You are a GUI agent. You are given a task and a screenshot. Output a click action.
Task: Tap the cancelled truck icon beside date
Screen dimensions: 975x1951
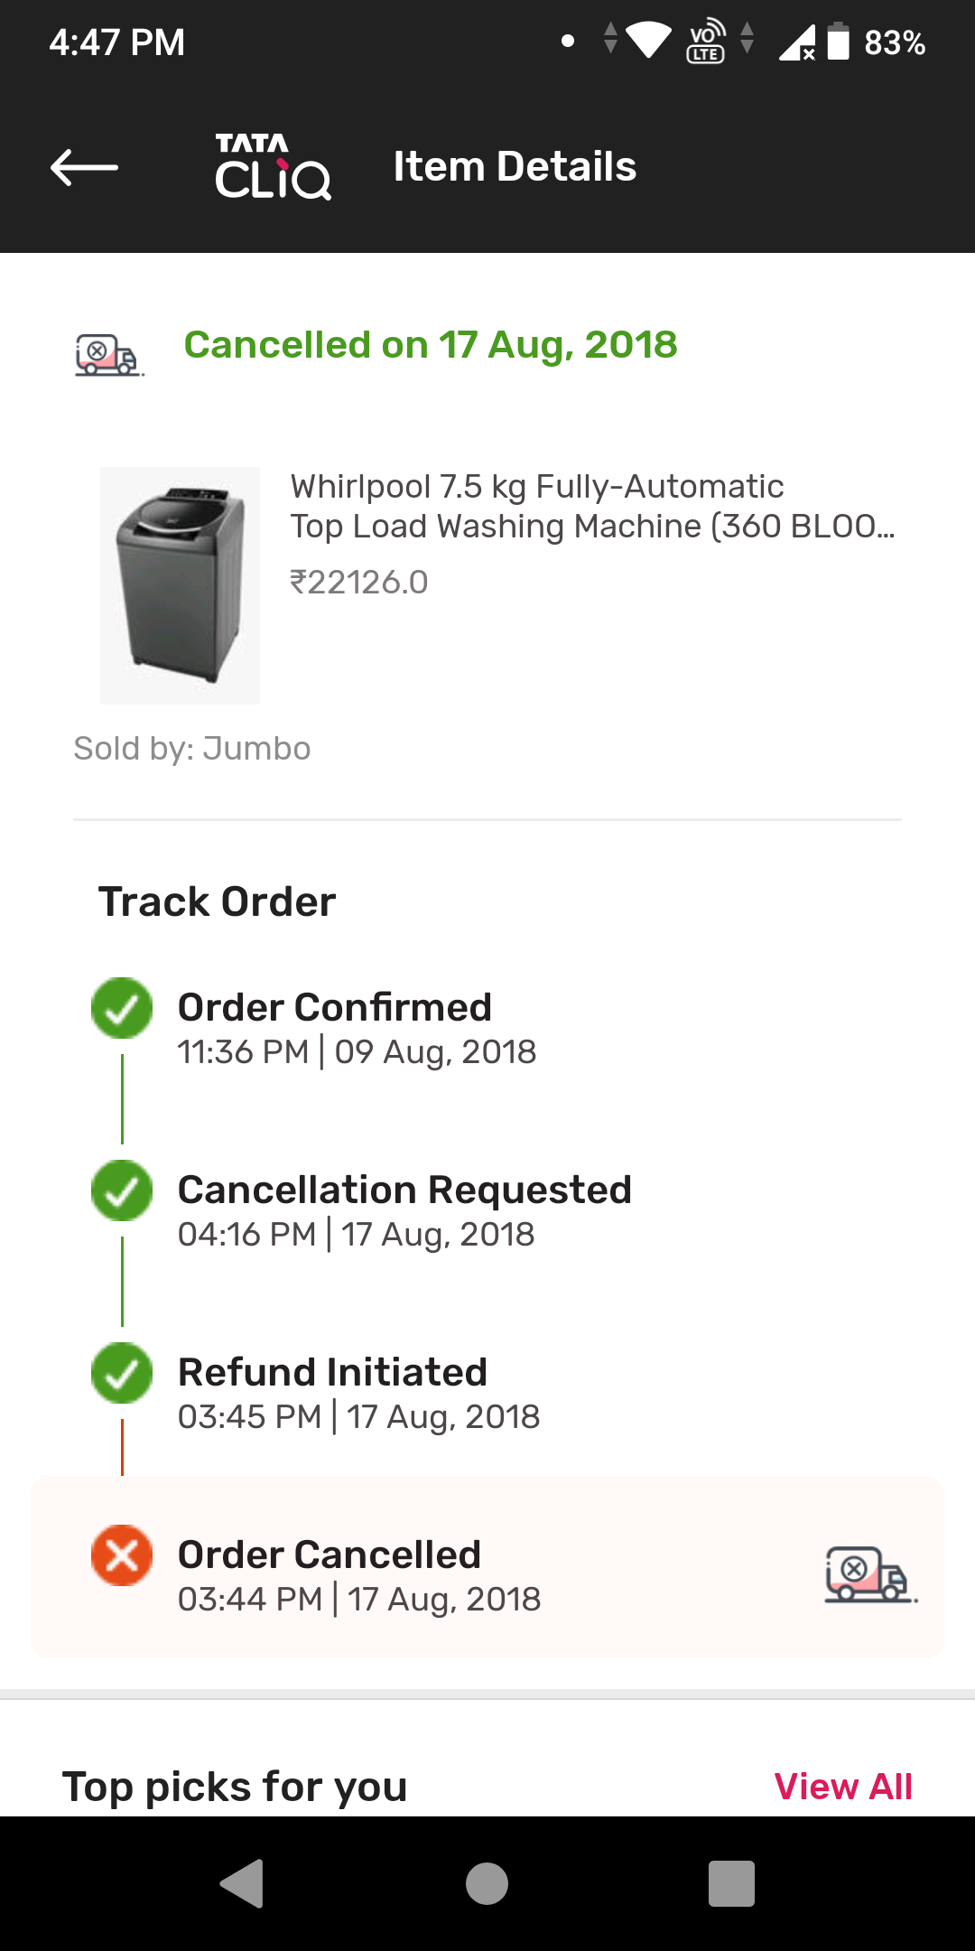click(107, 355)
